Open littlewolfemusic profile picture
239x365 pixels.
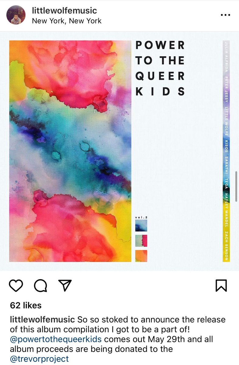click(16, 15)
